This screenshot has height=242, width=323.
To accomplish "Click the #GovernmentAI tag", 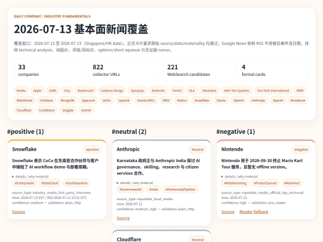I will [x=130, y=189].
